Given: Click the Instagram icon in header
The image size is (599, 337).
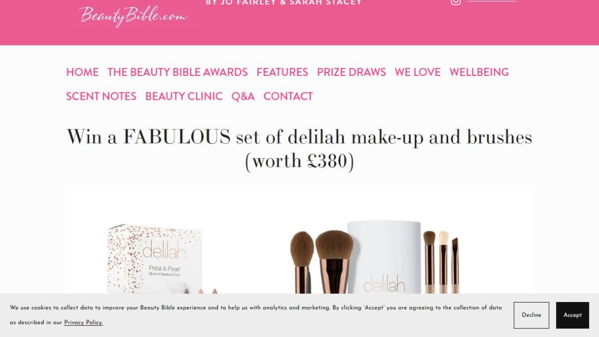Looking at the screenshot, I should [456, 1].
